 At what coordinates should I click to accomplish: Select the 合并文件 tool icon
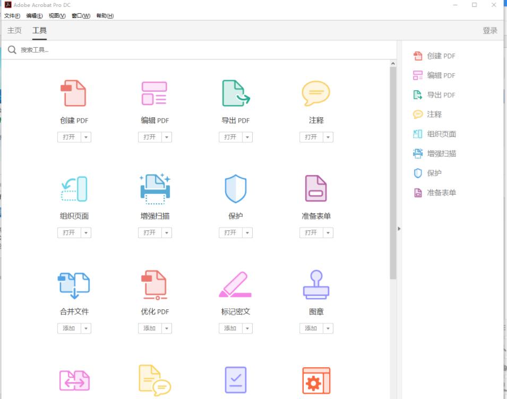pos(74,285)
